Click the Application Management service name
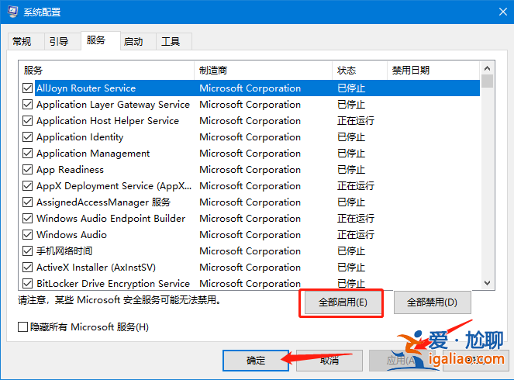This screenshot has width=514, height=380. (x=93, y=153)
